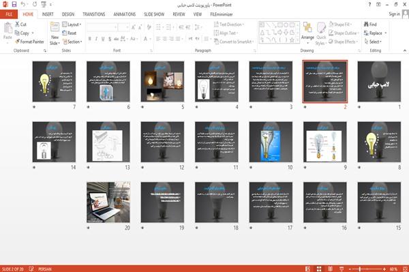Start Slide Show from status bar icon
Screen dimensions: 409x272
click(x=342, y=269)
